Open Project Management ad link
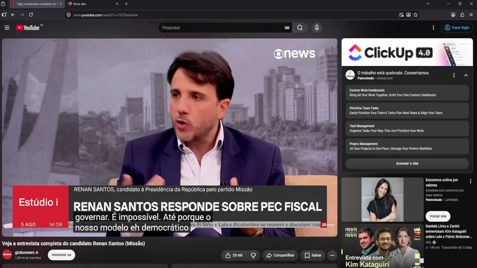Screen dimensions: 477x268 tap(407, 146)
